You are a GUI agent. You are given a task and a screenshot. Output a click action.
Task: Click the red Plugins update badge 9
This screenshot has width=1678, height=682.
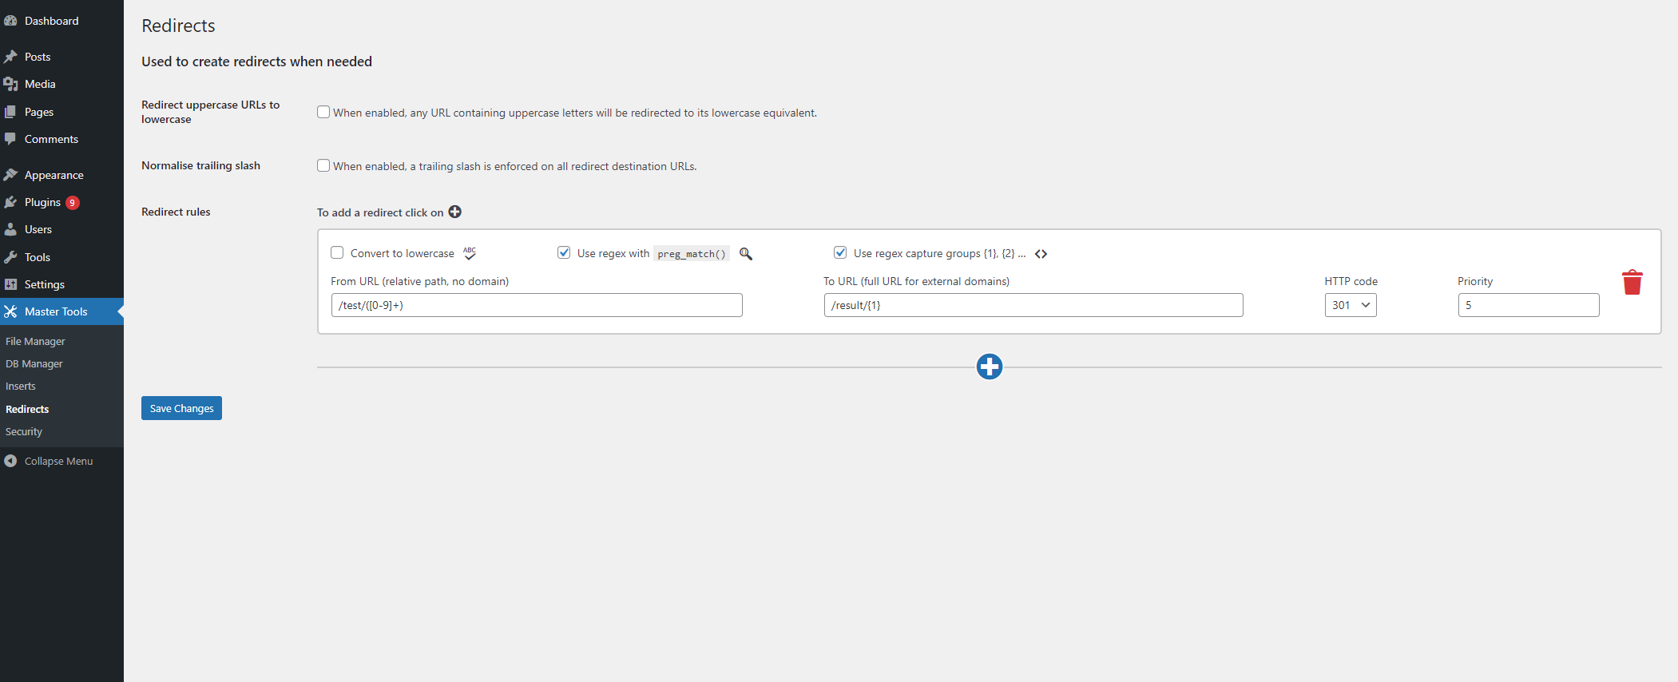coord(73,203)
